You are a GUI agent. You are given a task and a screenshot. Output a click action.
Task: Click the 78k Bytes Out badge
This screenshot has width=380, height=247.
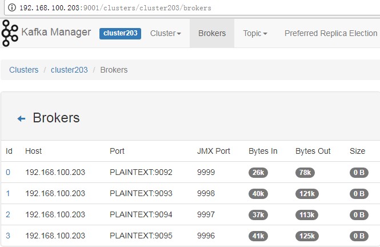click(305, 173)
